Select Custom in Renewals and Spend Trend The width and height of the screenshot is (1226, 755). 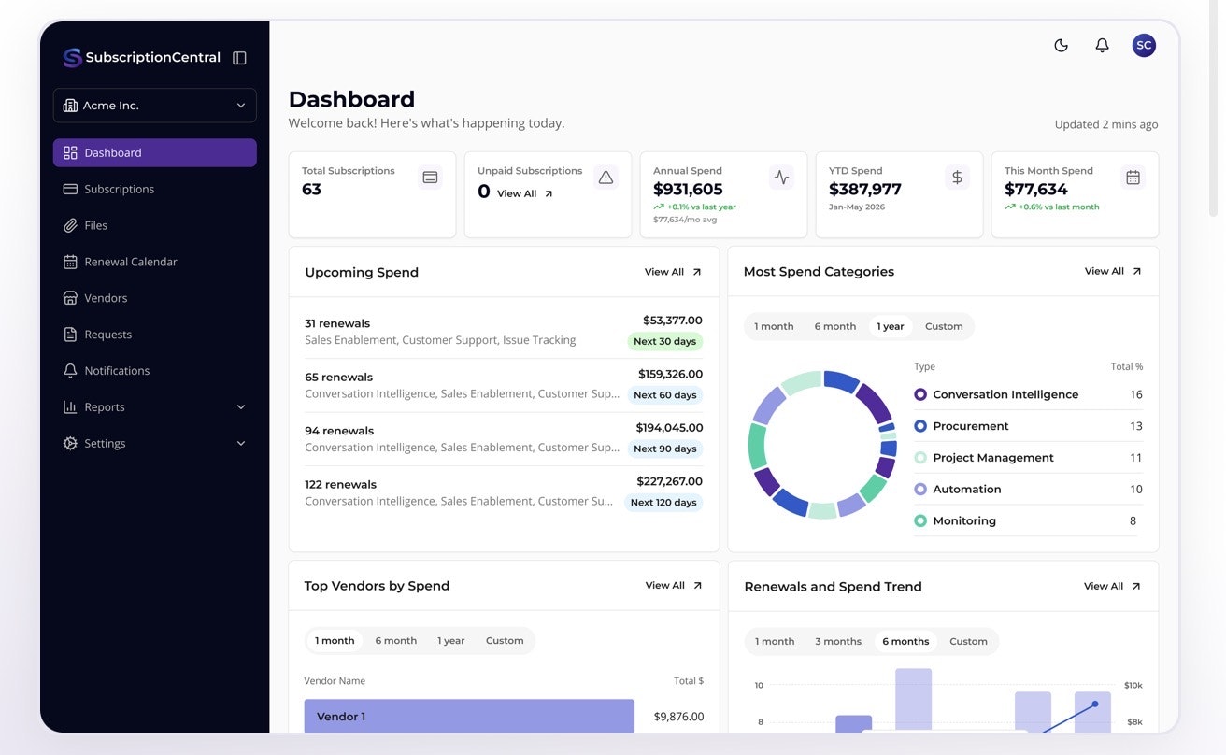click(968, 642)
